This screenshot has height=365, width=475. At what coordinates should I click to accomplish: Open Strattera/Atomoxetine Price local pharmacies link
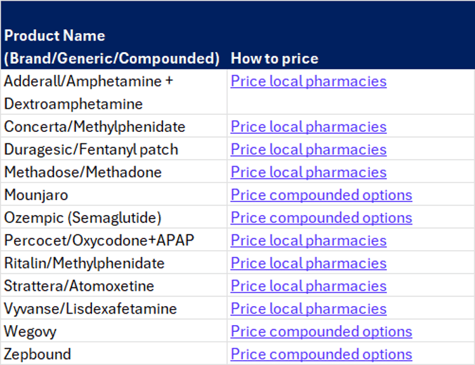click(x=309, y=287)
